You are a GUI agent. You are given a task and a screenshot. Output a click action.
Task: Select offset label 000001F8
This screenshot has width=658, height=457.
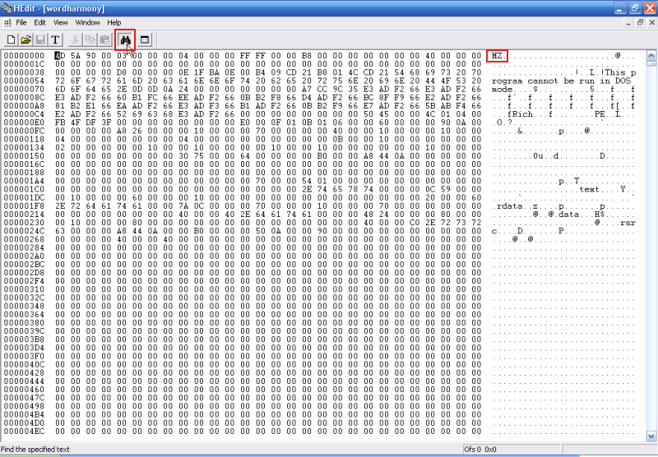[24, 205]
